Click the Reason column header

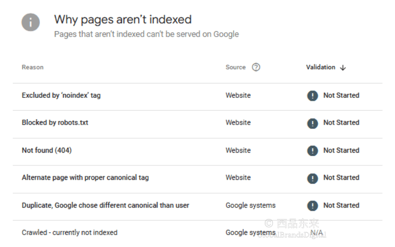[x=33, y=67]
